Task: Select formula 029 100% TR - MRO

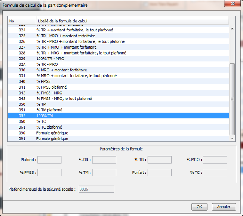Action: click(x=50, y=59)
